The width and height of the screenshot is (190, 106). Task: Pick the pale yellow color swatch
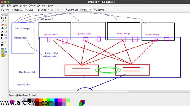(x=68, y=104)
